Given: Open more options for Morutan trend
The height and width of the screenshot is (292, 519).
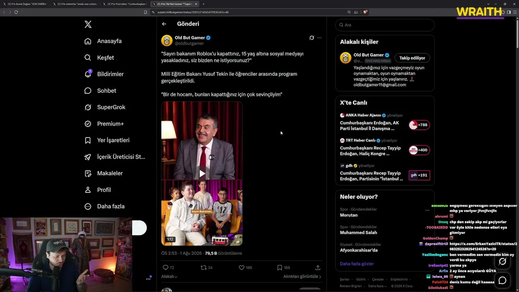Looking at the screenshot, I should pyautogui.click(x=427, y=210).
